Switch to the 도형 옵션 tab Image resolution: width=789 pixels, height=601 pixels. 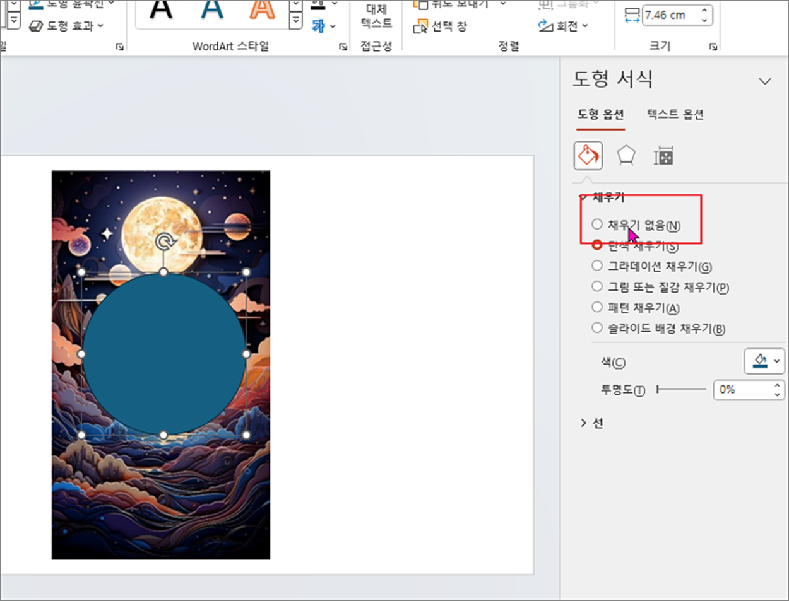[600, 114]
